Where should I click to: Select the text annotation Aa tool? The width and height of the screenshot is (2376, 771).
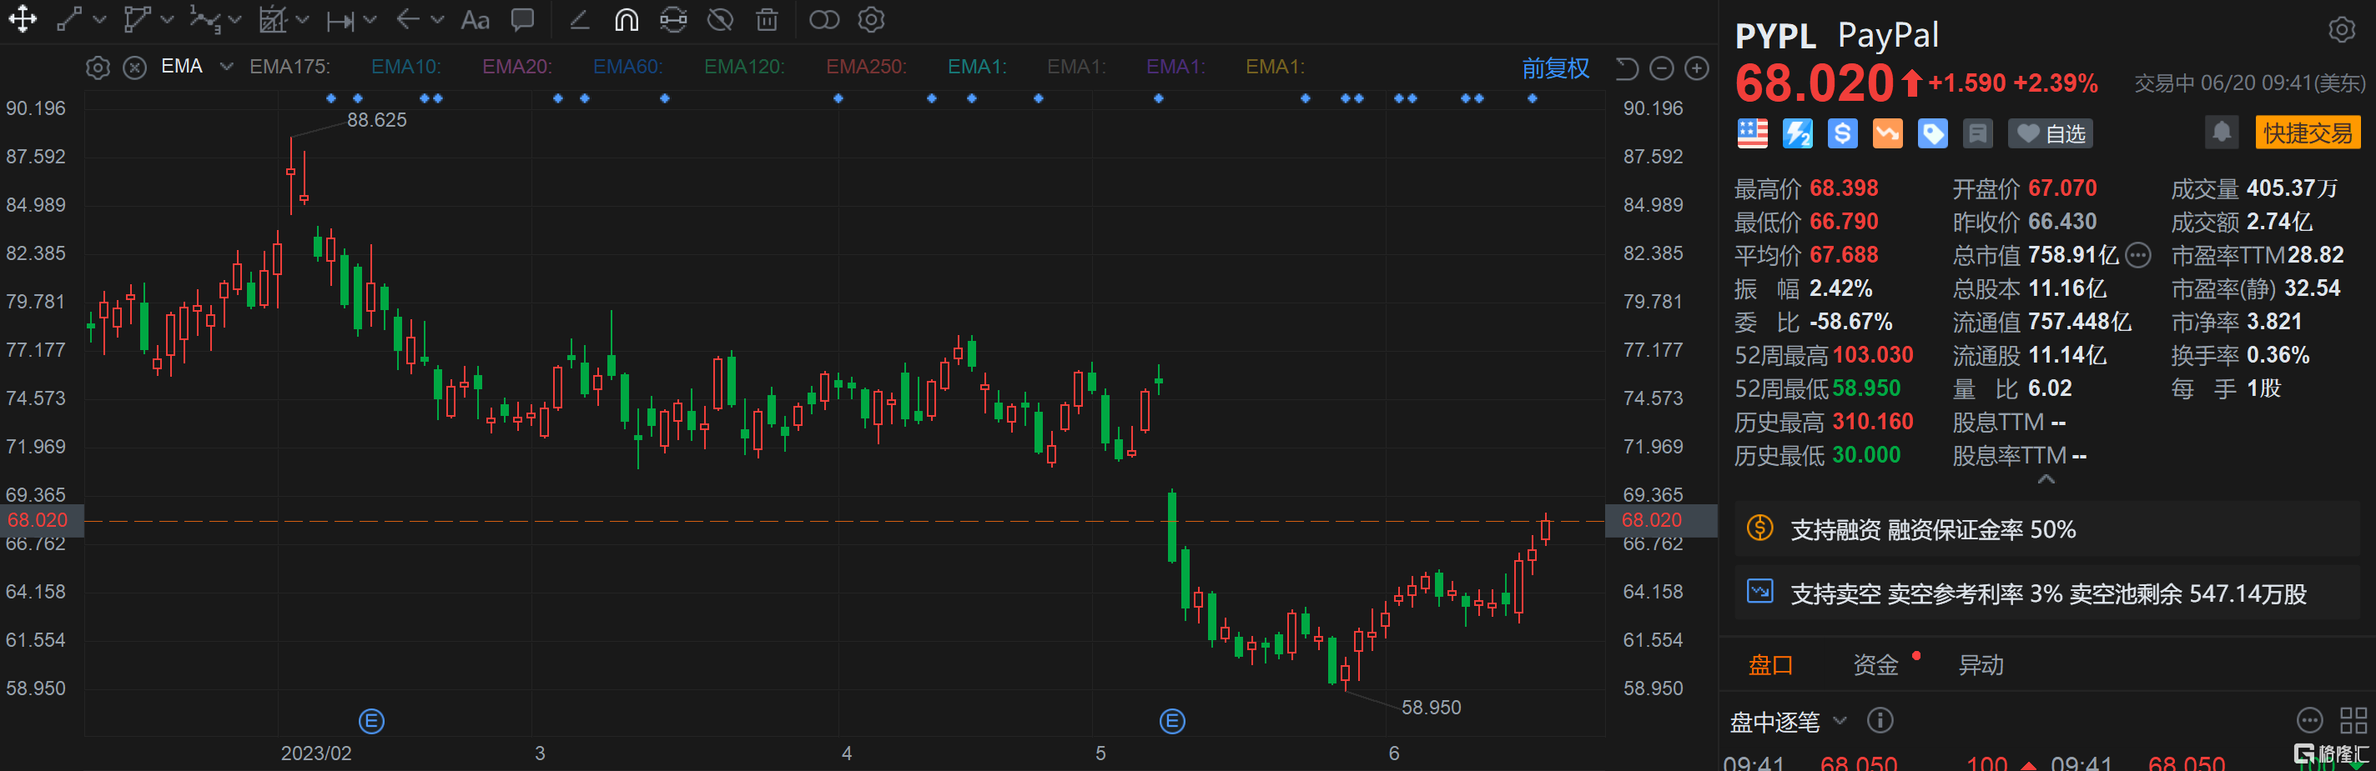475,19
